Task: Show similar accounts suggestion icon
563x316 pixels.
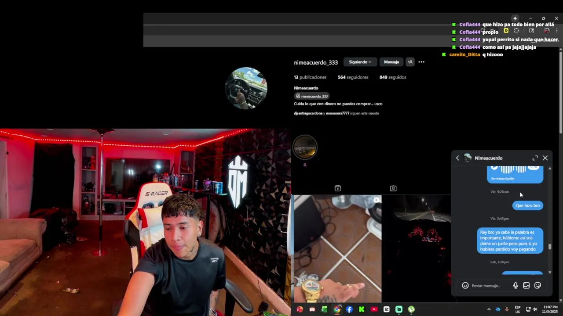Action: (410, 62)
